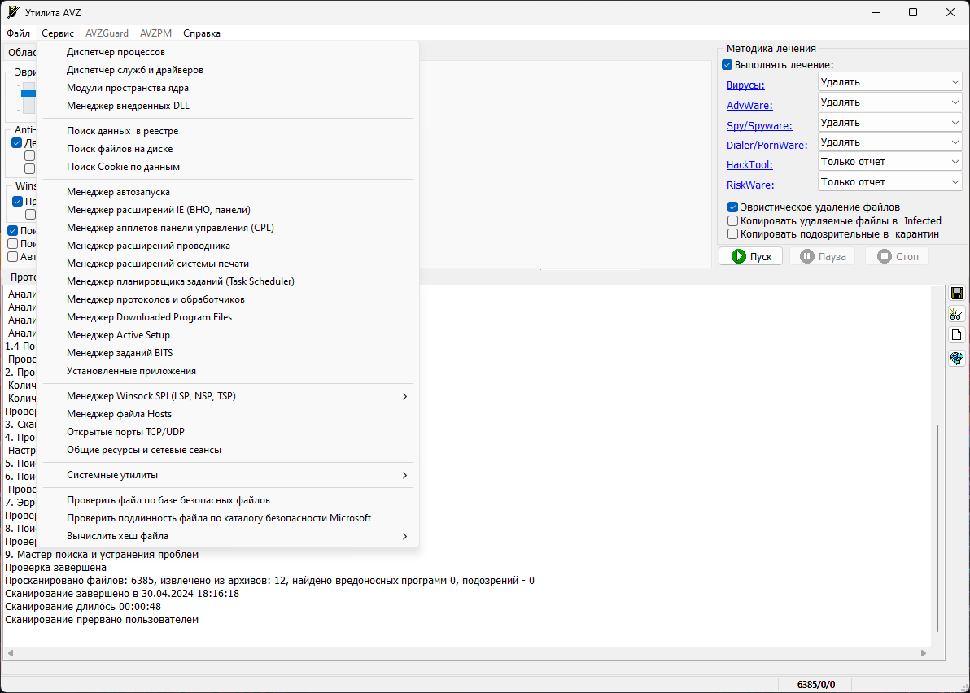Viewport: 970px width, 693px height.
Task: Click the globe with arrows icon
Action: coord(956,358)
